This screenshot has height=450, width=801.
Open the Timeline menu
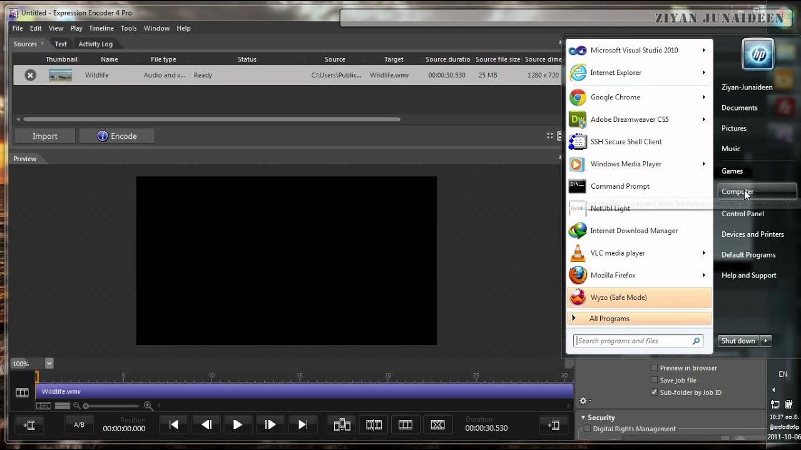101,28
